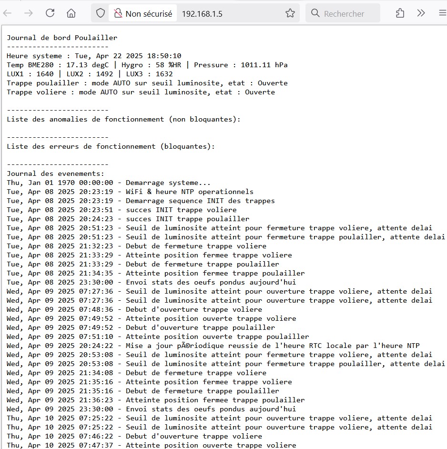This screenshot has width=447, height=449.
Task: Click the 'Temp BME280 : 17.13 degC' value
Action: point(58,65)
